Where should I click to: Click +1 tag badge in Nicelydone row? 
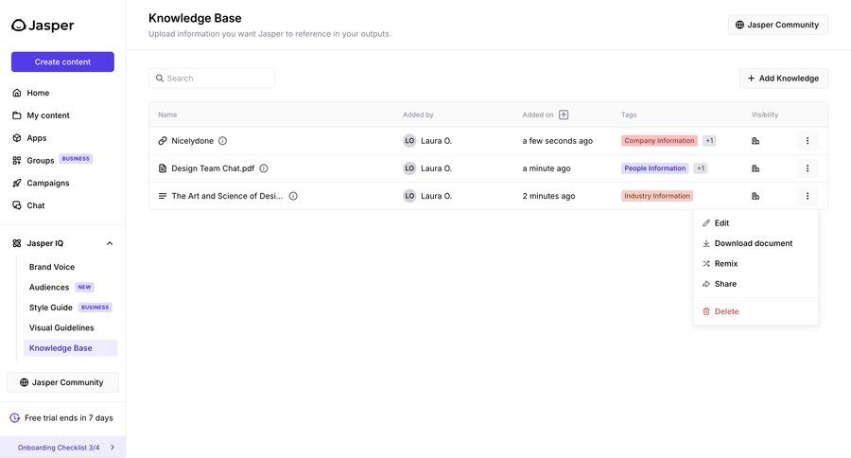(x=709, y=141)
